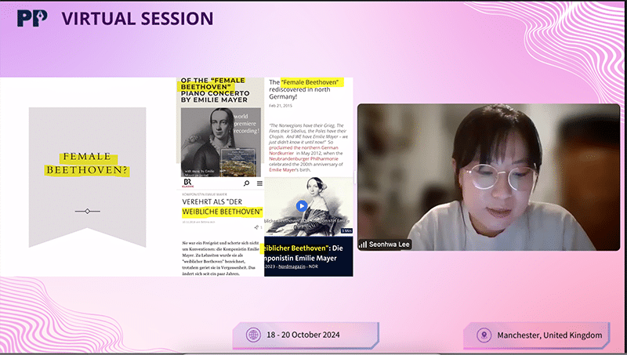Screen dimensions: 627x355
Task: Click the BR Klassik search magnifier icon
Action: [247, 184]
